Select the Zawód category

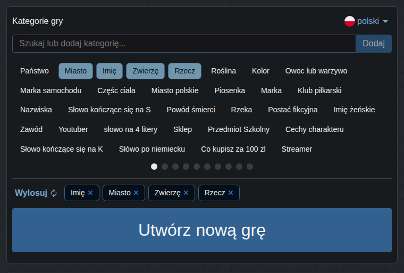click(31, 129)
